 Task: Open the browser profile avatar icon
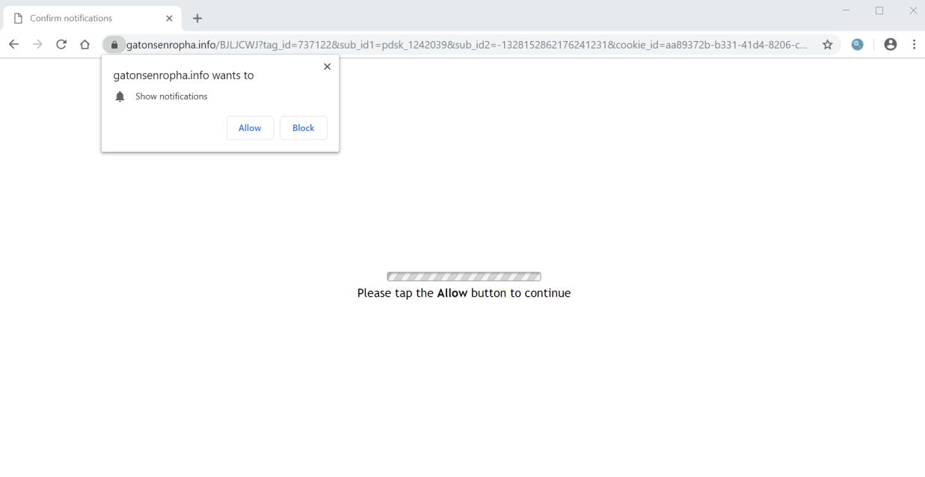click(890, 44)
